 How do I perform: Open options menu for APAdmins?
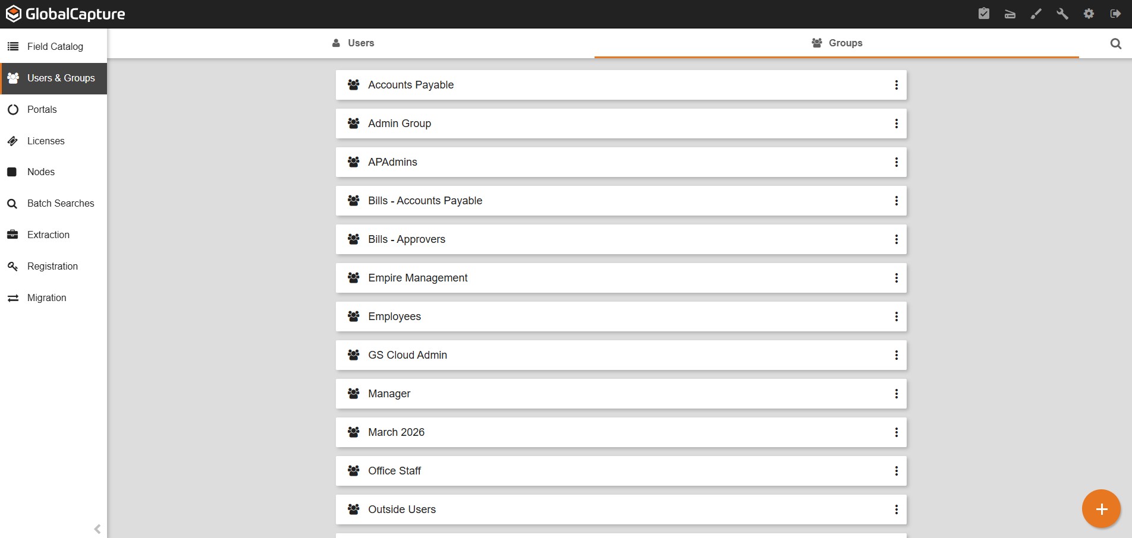click(x=896, y=162)
